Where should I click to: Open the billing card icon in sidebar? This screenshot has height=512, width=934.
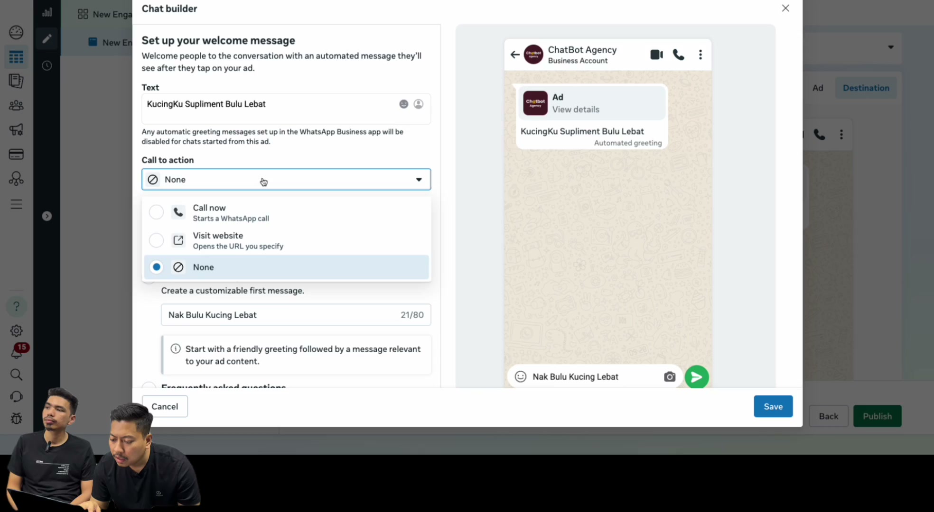[x=16, y=154]
